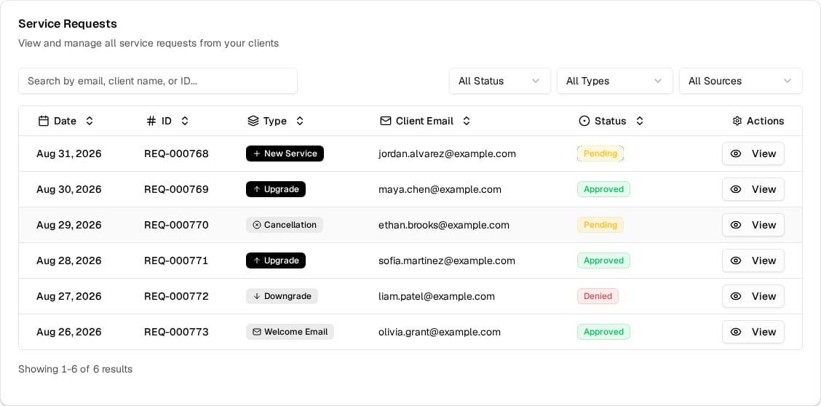Click the layers icon beside Type header
The image size is (821, 406).
[253, 121]
